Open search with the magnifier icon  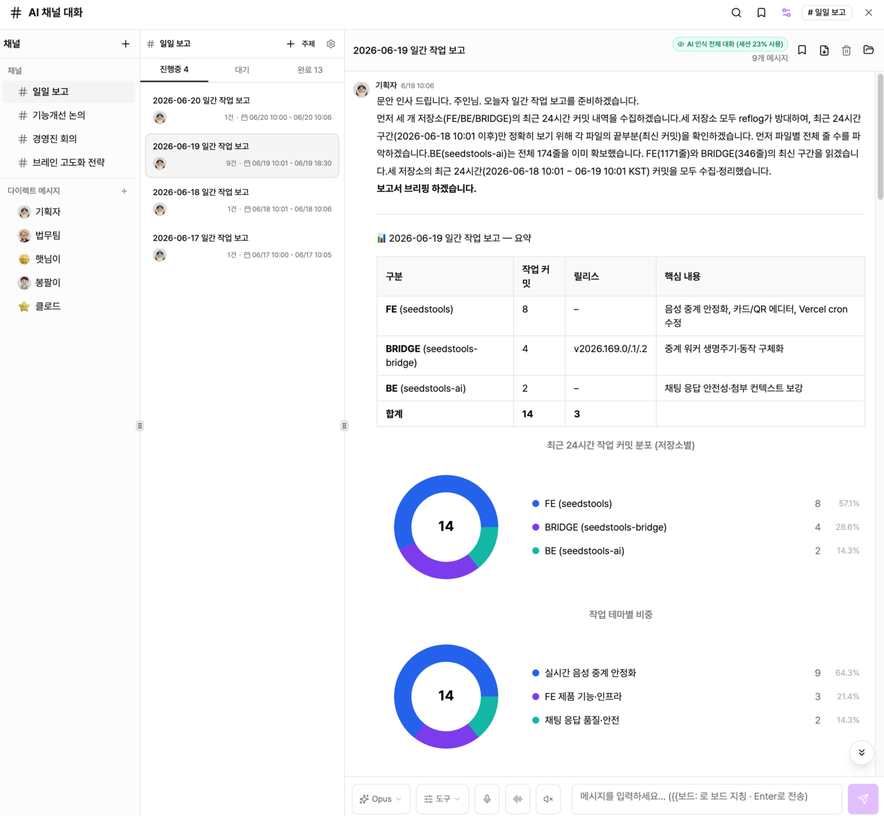pos(736,13)
